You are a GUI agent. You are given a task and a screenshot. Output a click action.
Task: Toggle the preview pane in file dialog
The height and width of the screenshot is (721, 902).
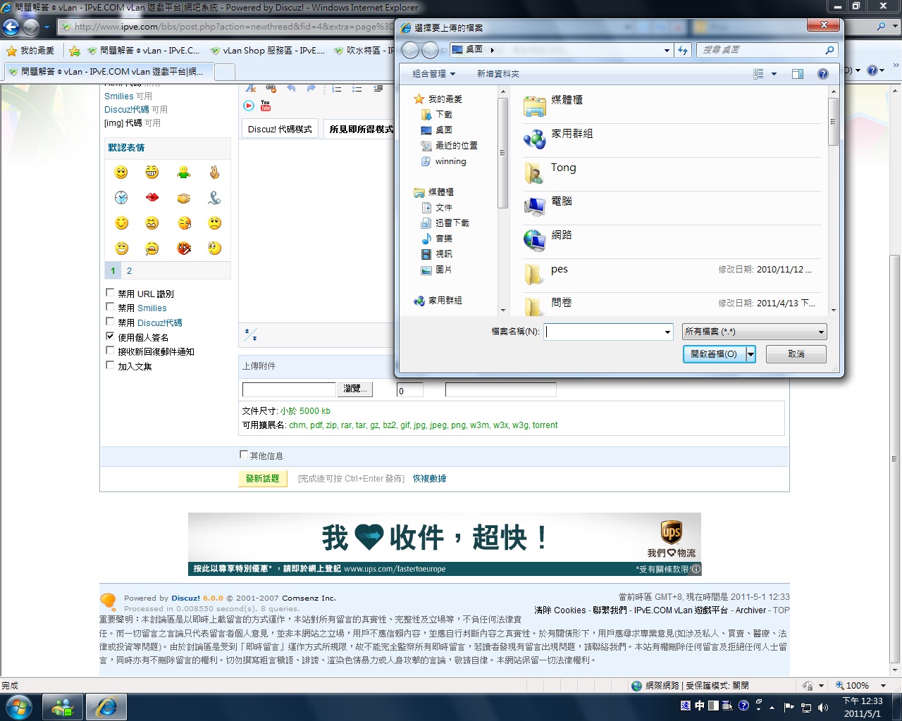click(x=798, y=73)
